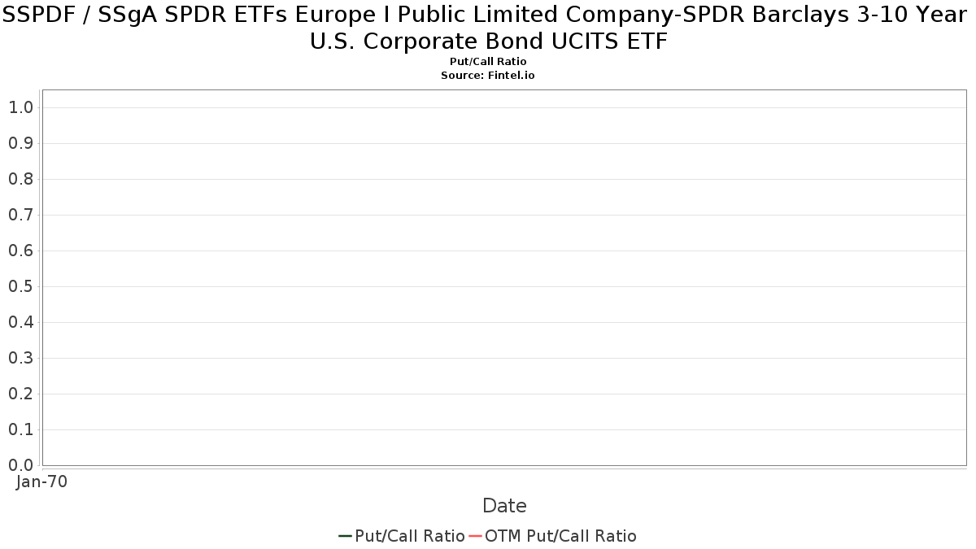
Task: Click the dark green Put/Call Ratio legend line
Action: pos(345,536)
